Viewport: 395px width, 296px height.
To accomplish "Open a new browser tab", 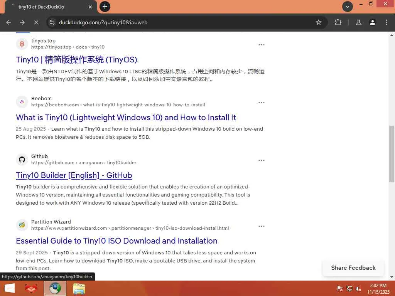I will pyautogui.click(x=105, y=7).
